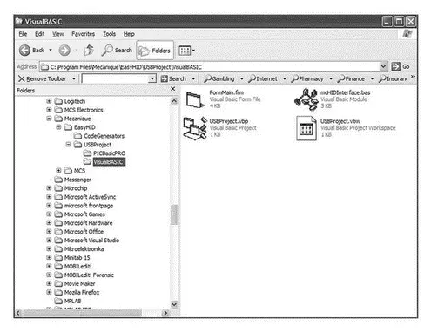Expand the Microchip folder node
431x333 pixels.
(49, 188)
